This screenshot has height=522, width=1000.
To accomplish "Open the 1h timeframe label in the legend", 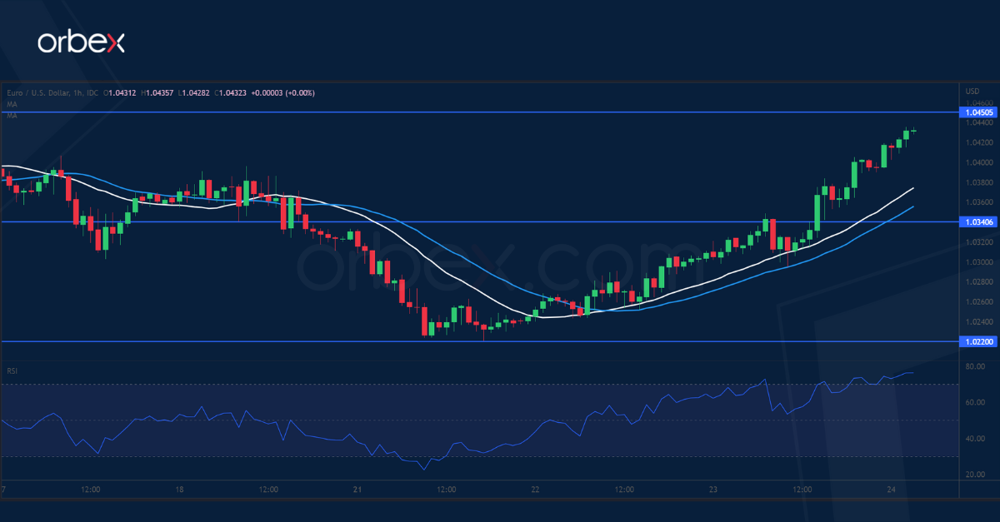I will pyautogui.click(x=76, y=93).
